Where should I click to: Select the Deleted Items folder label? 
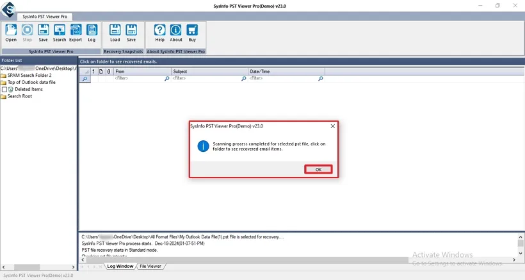coord(29,90)
